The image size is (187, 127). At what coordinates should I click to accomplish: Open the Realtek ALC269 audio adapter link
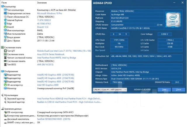pos(69,102)
